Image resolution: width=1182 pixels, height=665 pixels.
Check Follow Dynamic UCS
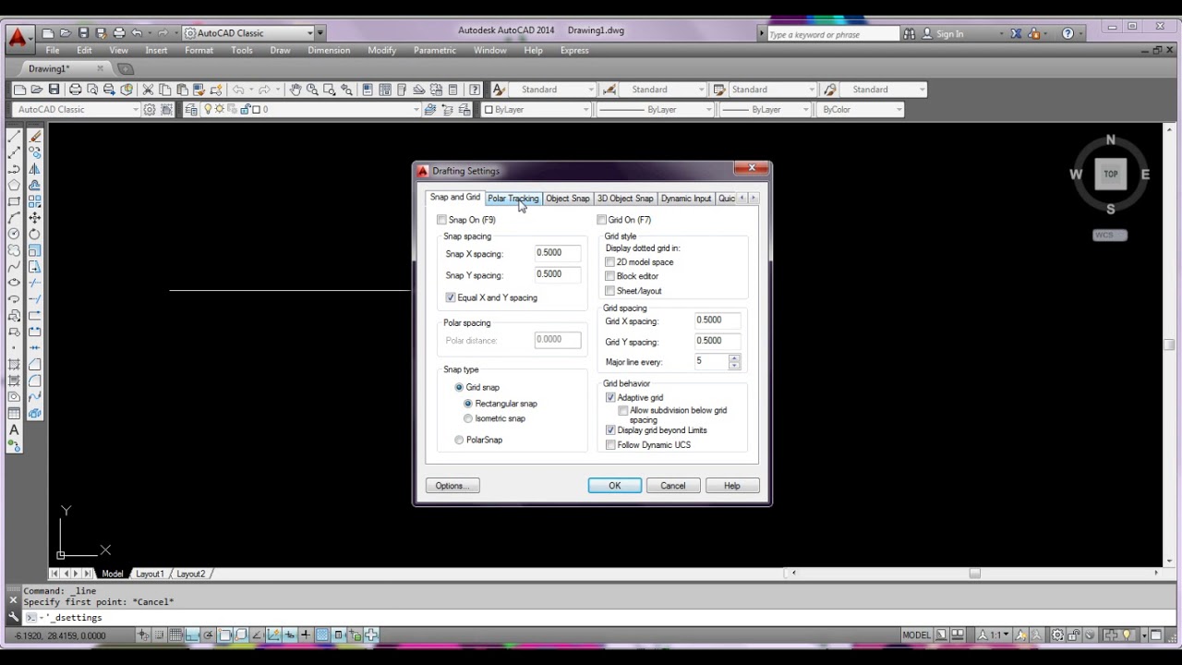coord(610,445)
